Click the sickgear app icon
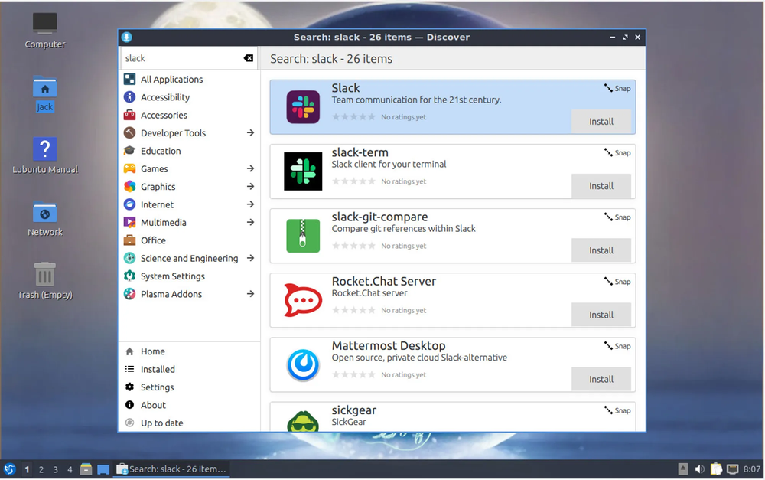 pos(303,421)
